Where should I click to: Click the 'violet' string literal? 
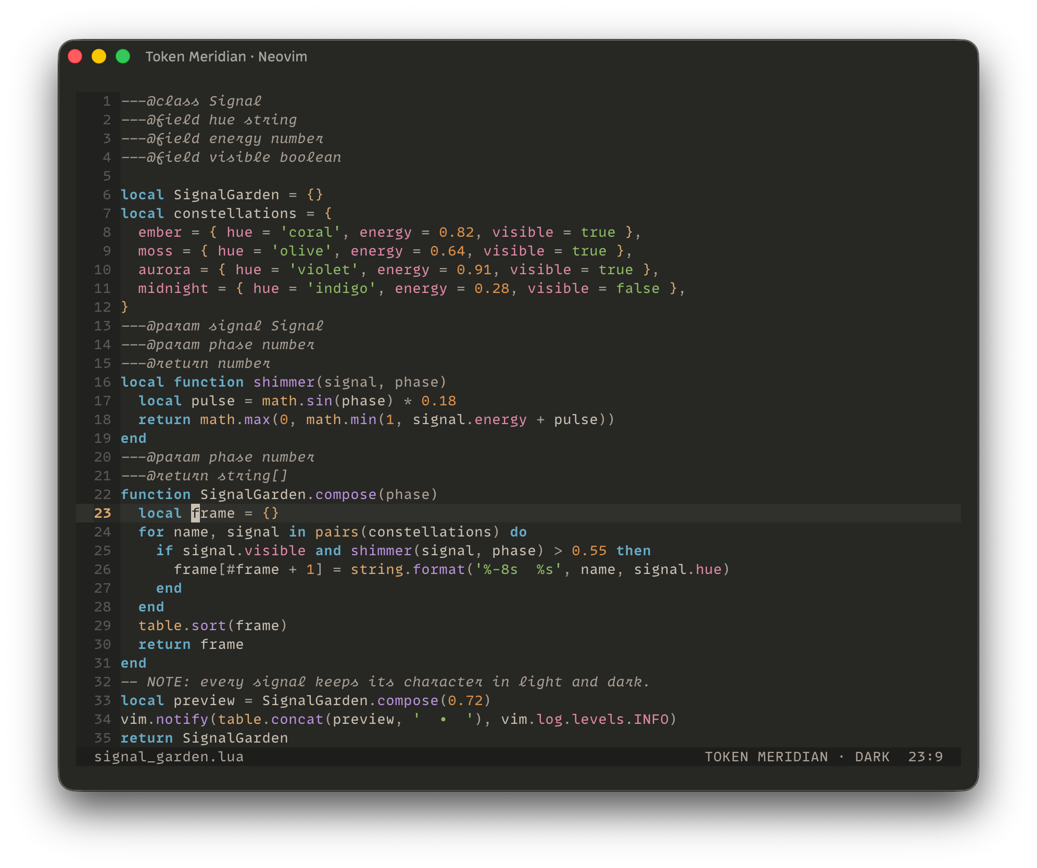pos(324,270)
